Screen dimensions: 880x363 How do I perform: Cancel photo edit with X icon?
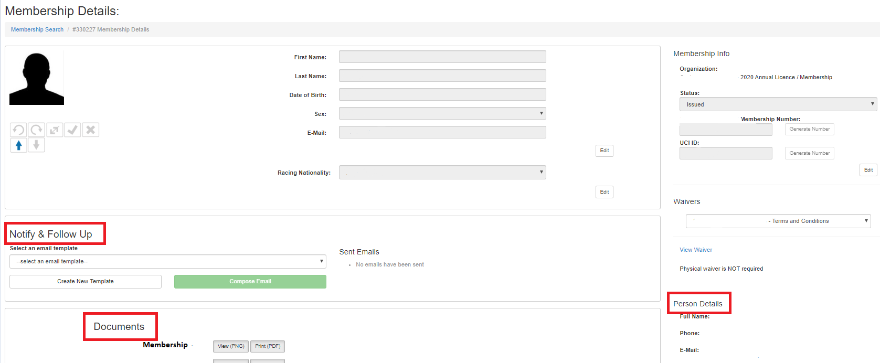coord(91,130)
